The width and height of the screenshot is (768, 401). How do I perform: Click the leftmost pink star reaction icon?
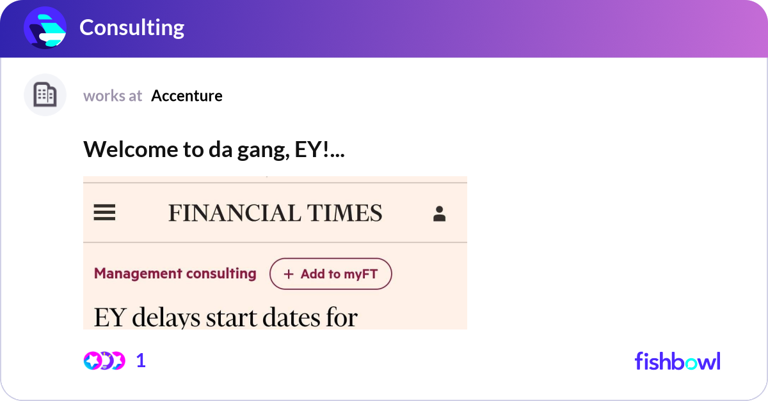coord(92,361)
